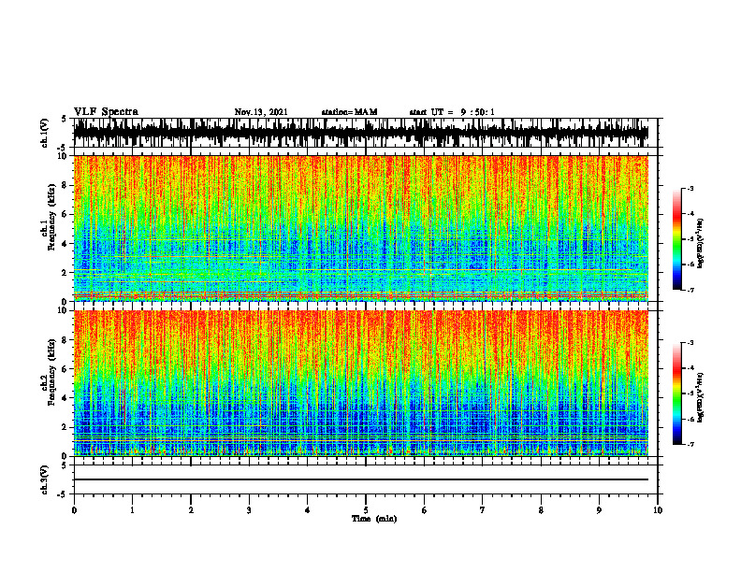Viewport: 741px width, 572px height.
Task: Click the "8" kHz tick on ch.1 frequency axis
Action: [65, 185]
